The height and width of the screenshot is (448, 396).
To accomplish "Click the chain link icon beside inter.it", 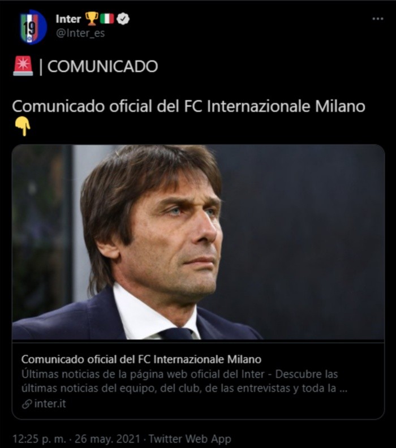I will [x=27, y=404].
